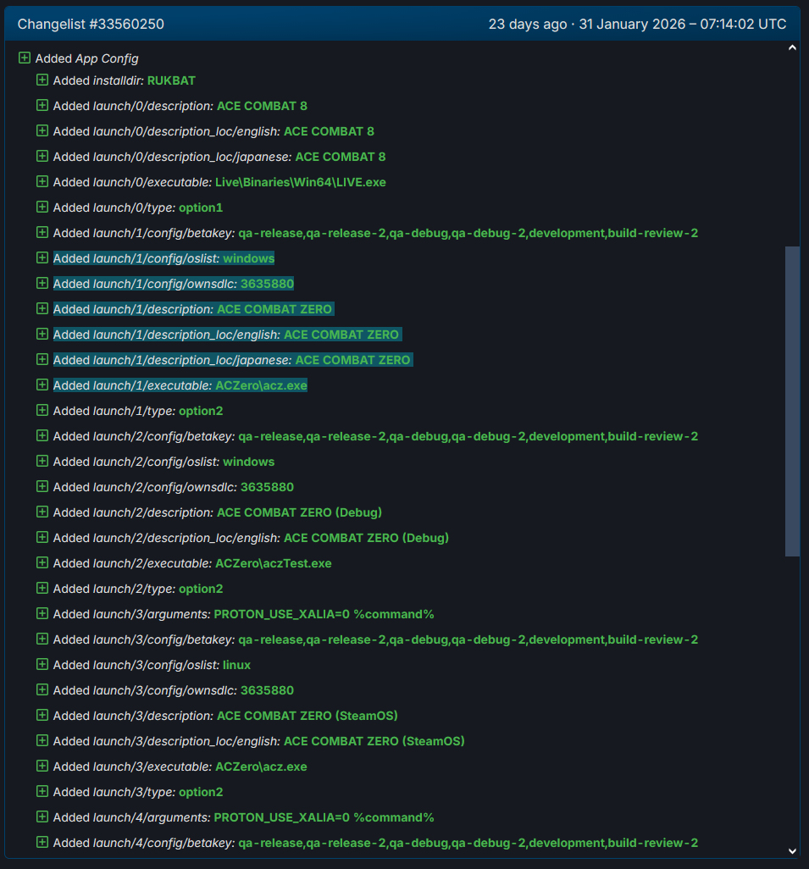Click plus icon beside launch/3/type option2
This screenshot has height=869, width=809.
click(42, 791)
